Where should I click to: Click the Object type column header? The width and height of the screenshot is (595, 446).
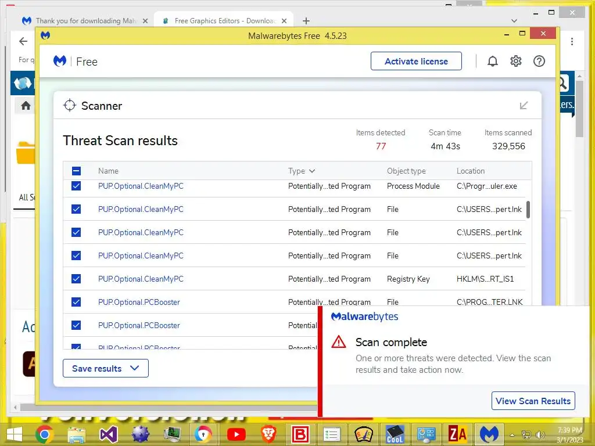coord(406,171)
